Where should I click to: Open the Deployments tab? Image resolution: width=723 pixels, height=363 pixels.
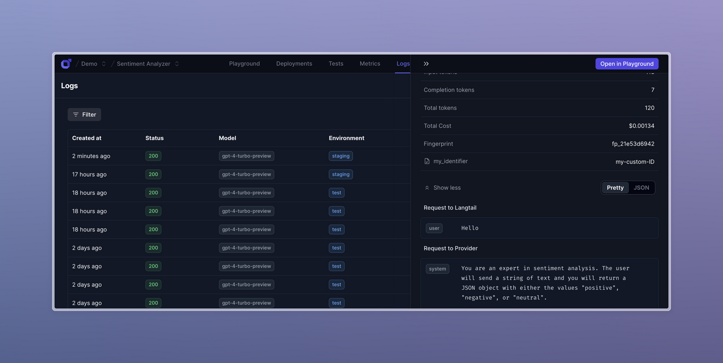(294, 63)
